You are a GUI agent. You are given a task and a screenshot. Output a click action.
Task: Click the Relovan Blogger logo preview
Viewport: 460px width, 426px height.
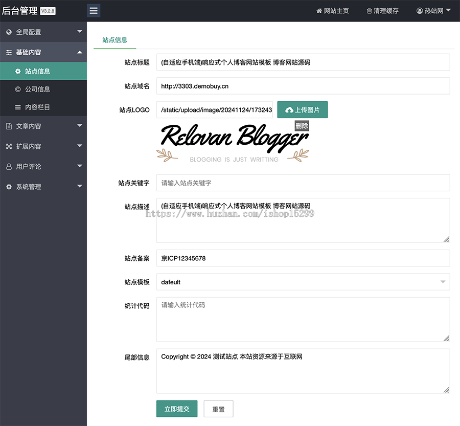pyautogui.click(x=233, y=143)
